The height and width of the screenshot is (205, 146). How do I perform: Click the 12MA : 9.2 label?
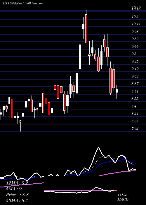pos(17,183)
